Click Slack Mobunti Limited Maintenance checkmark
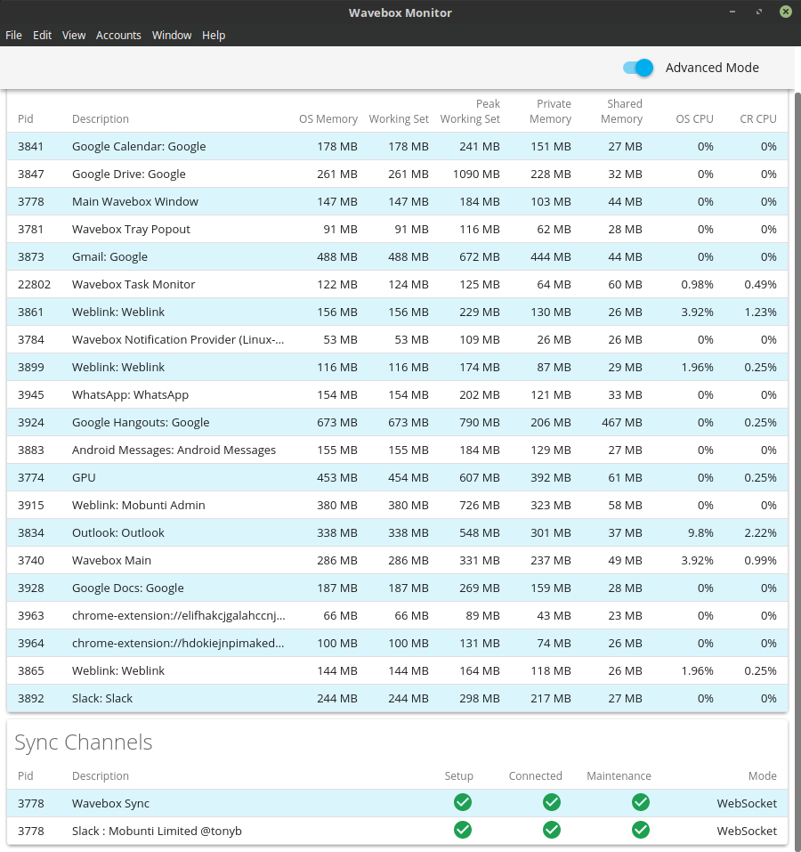Image resolution: width=801 pixels, height=852 pixels. (641, 831)
